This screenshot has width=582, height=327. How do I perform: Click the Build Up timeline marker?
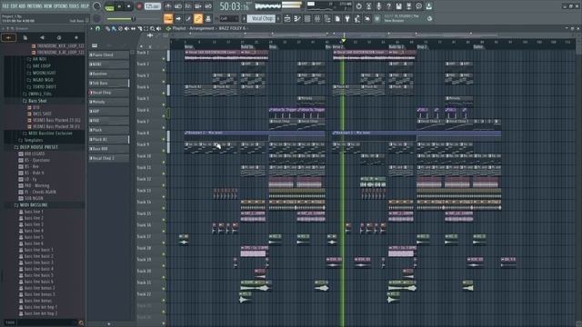[x=247, y=47]
